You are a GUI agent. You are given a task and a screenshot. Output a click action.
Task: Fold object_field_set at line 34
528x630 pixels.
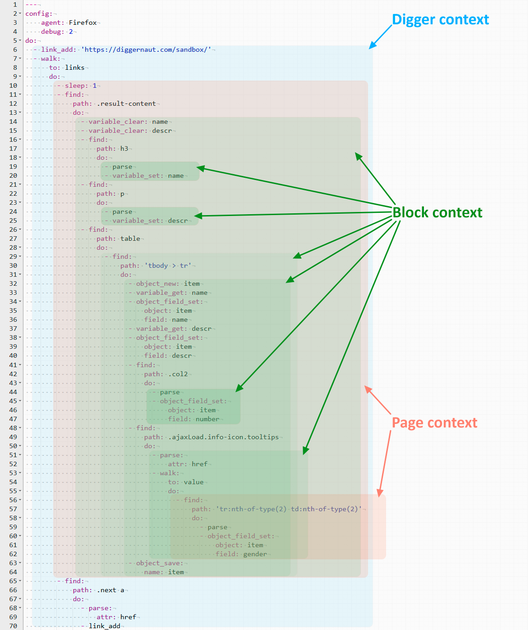(20, 301)
